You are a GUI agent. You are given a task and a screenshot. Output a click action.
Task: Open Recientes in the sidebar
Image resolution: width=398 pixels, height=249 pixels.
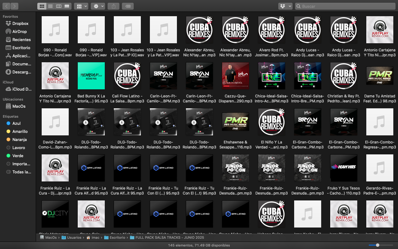coord(21,40)
